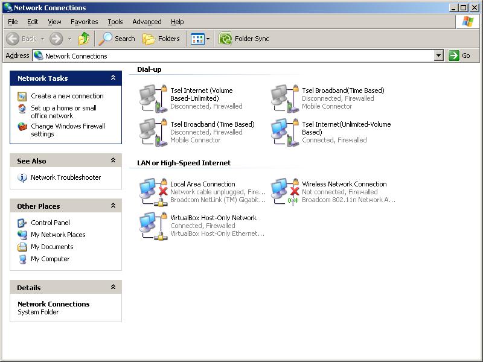Select Tsel Internet (Volume Based-Unlimited) connection icon
Image resolution: width=483 pixels, height=362 pixels.
click(x=153, y=98)
